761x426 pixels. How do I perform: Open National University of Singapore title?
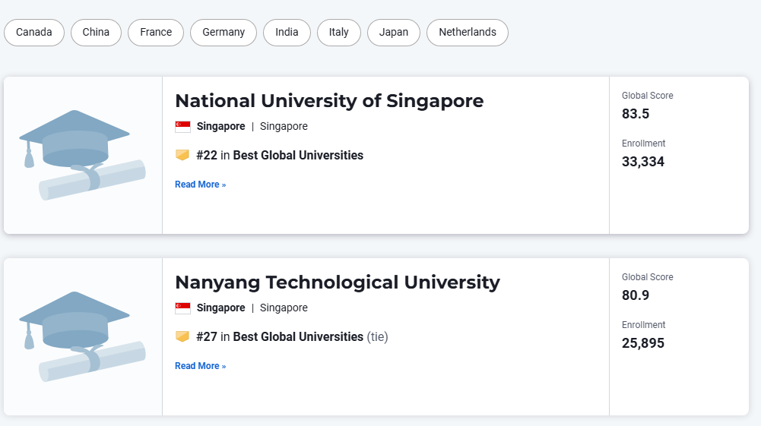click(x=329, y=101)
